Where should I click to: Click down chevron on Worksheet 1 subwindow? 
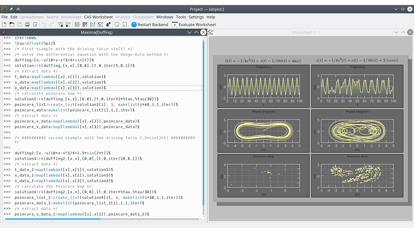pyautogui.click(x=396, y=32)
